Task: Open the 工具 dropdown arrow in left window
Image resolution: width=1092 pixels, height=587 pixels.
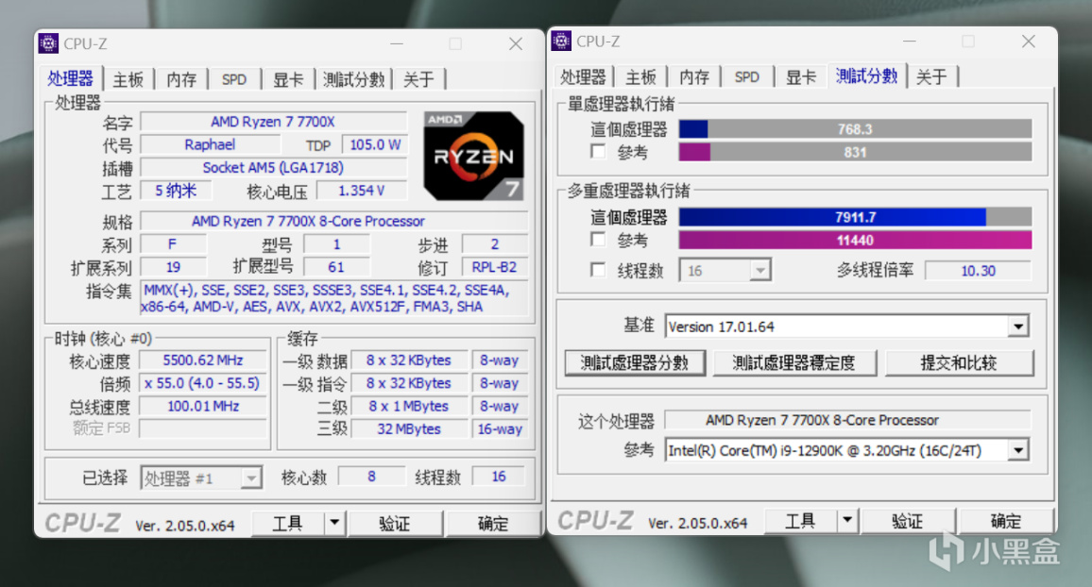Action: [335, 522]
